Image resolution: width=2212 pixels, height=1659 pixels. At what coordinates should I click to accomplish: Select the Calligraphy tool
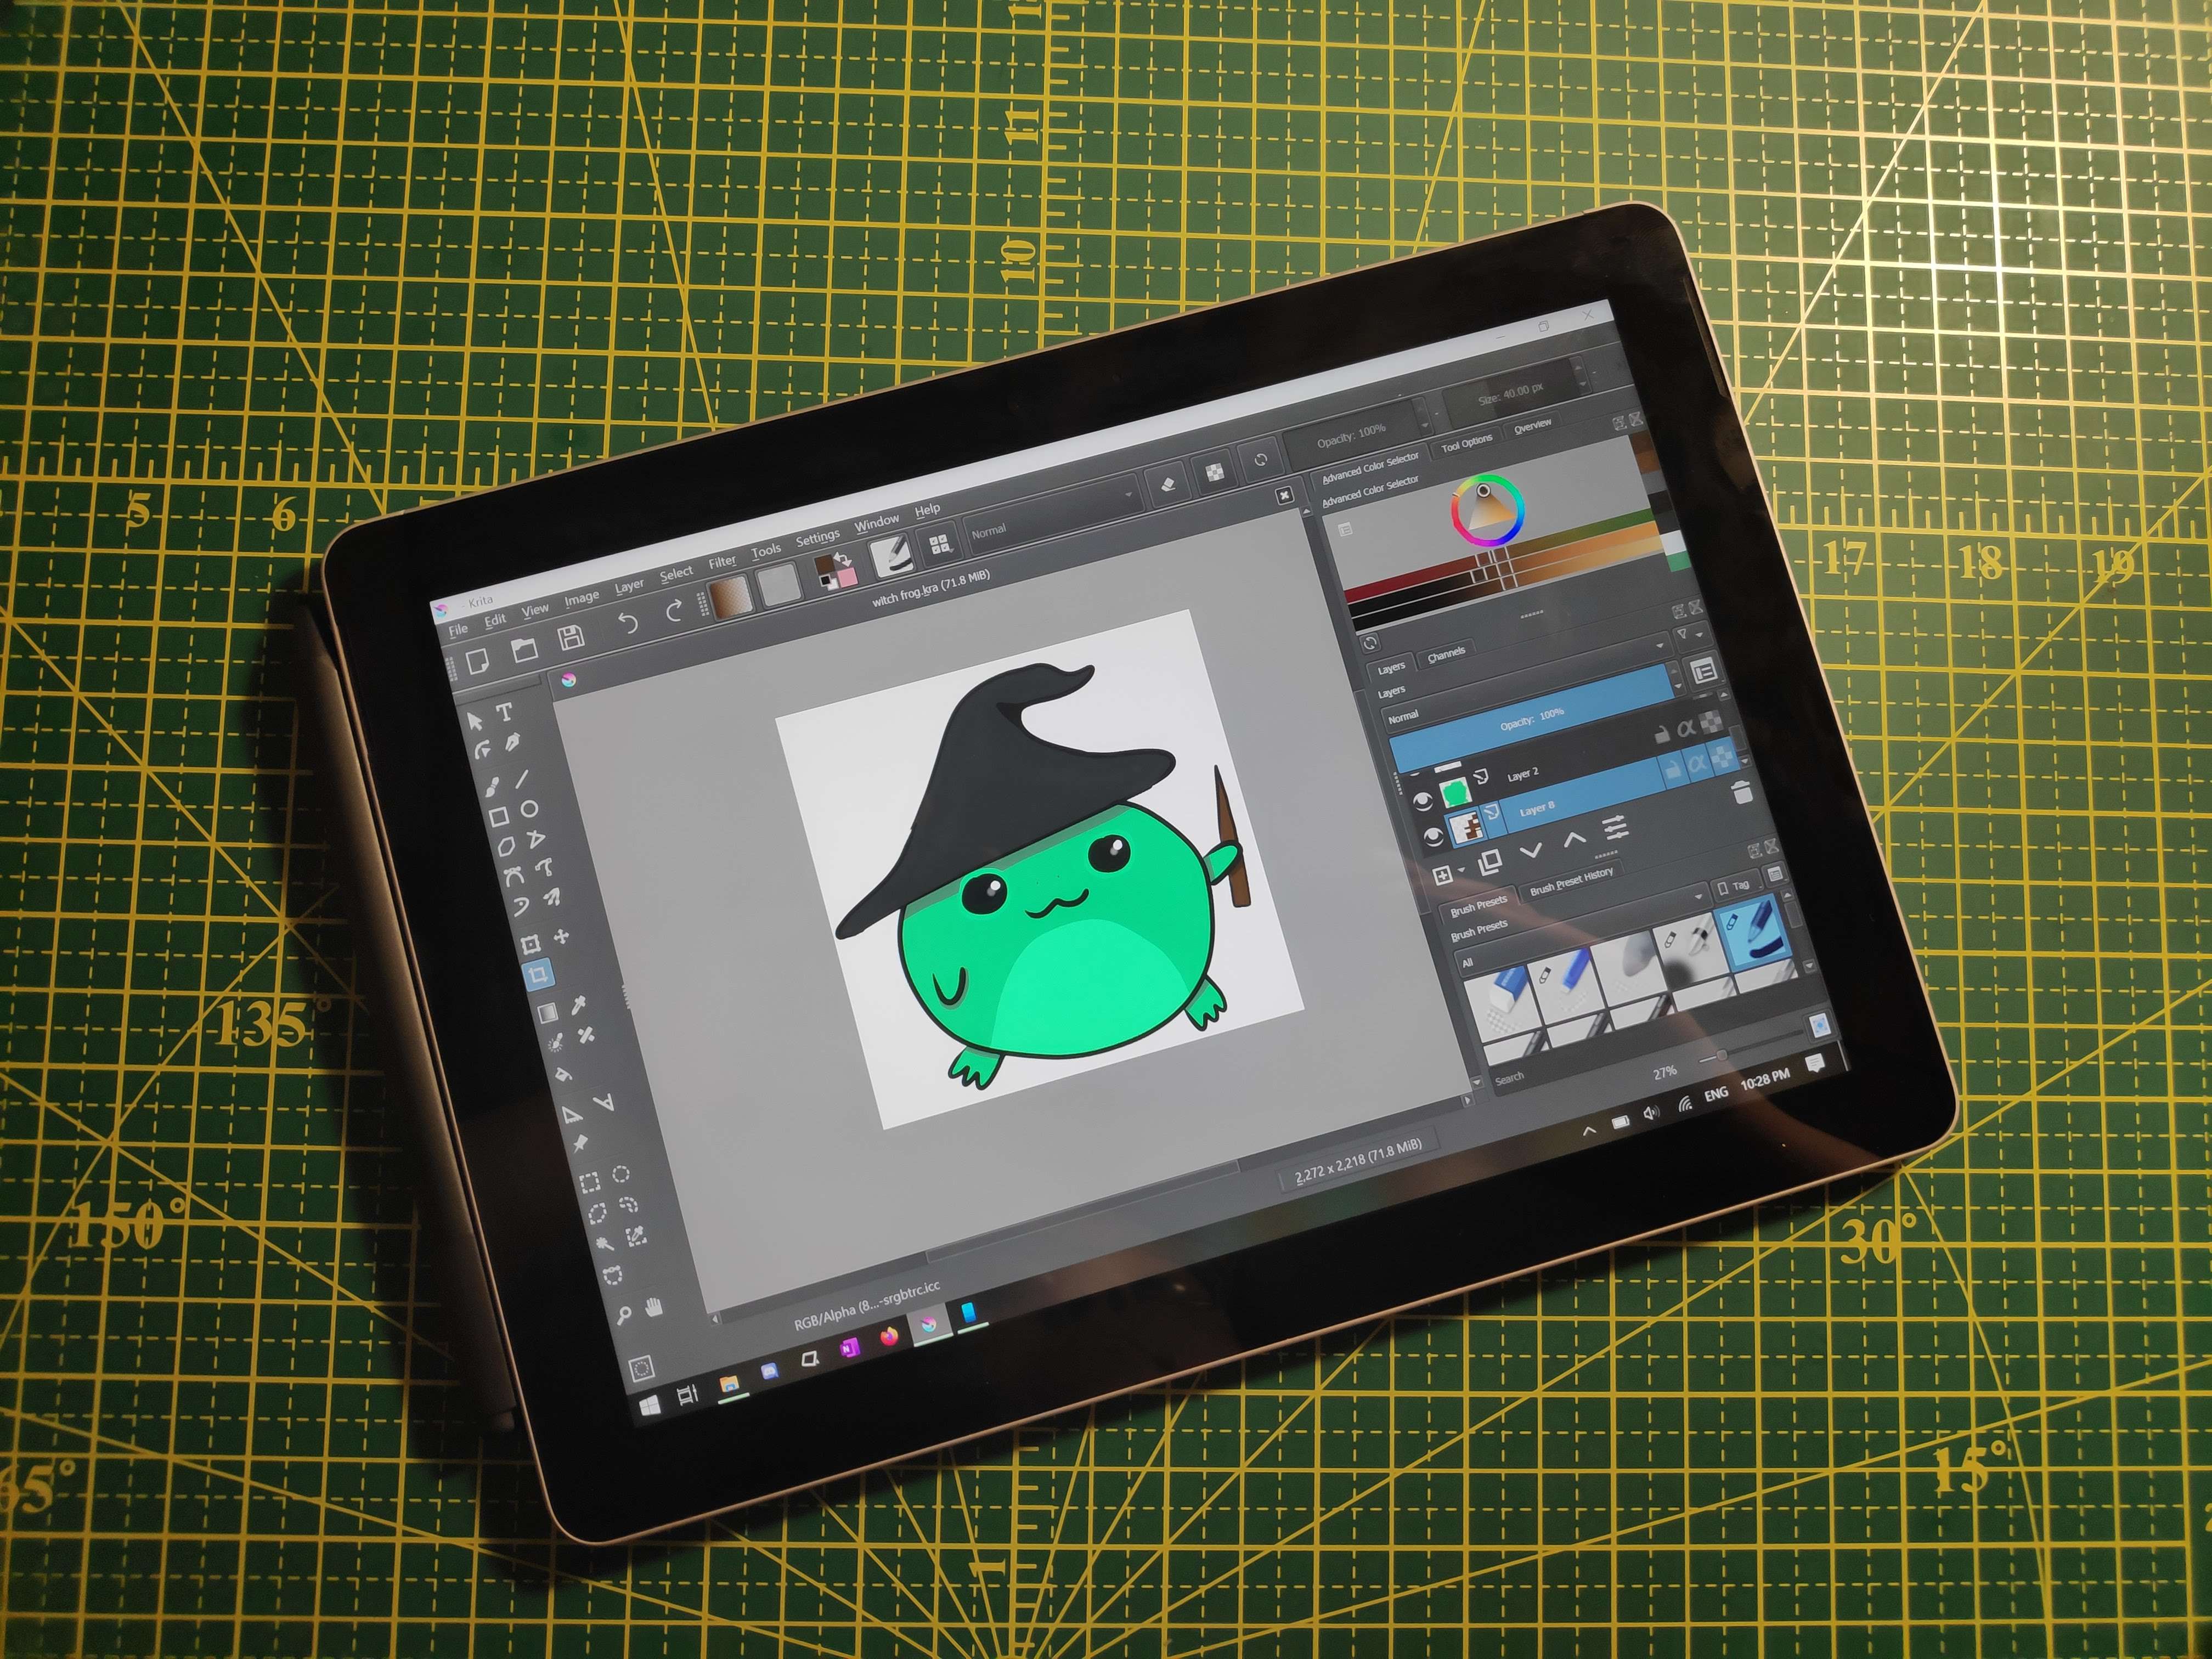tap(514, 741)
